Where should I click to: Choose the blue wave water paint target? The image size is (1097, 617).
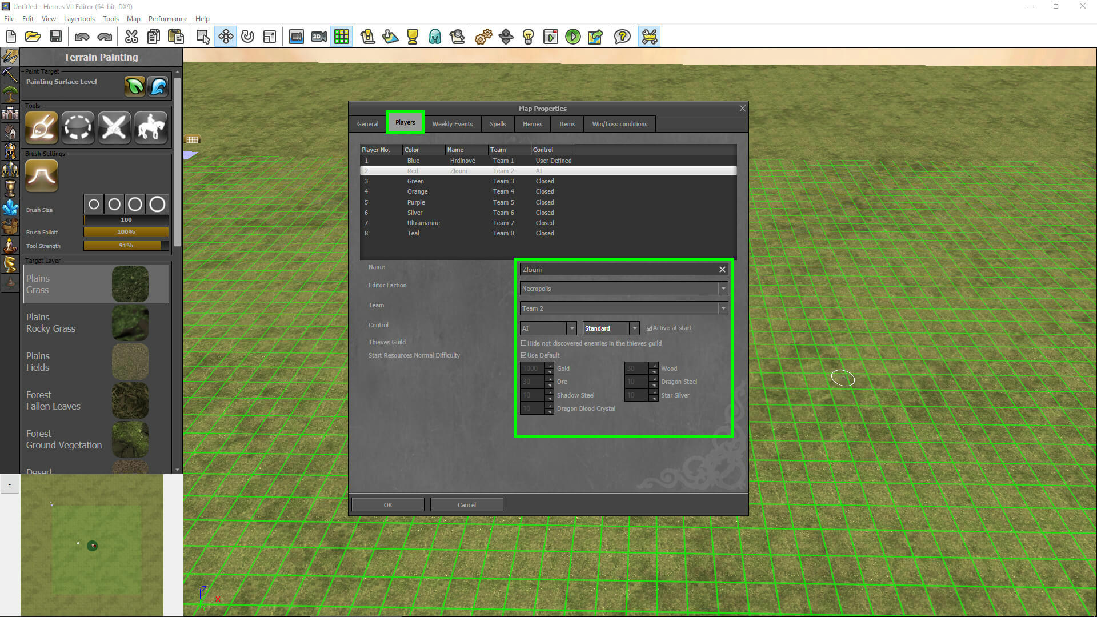click(x=158, y=86)
